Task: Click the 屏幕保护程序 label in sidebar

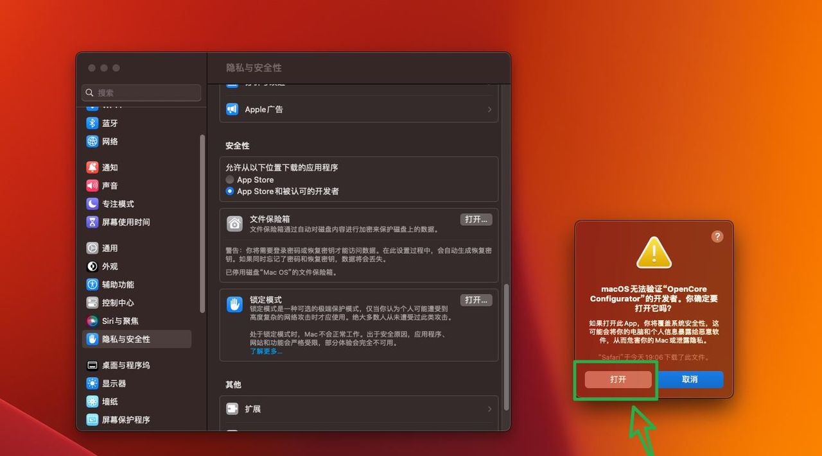Action: (x=126, y=420)
